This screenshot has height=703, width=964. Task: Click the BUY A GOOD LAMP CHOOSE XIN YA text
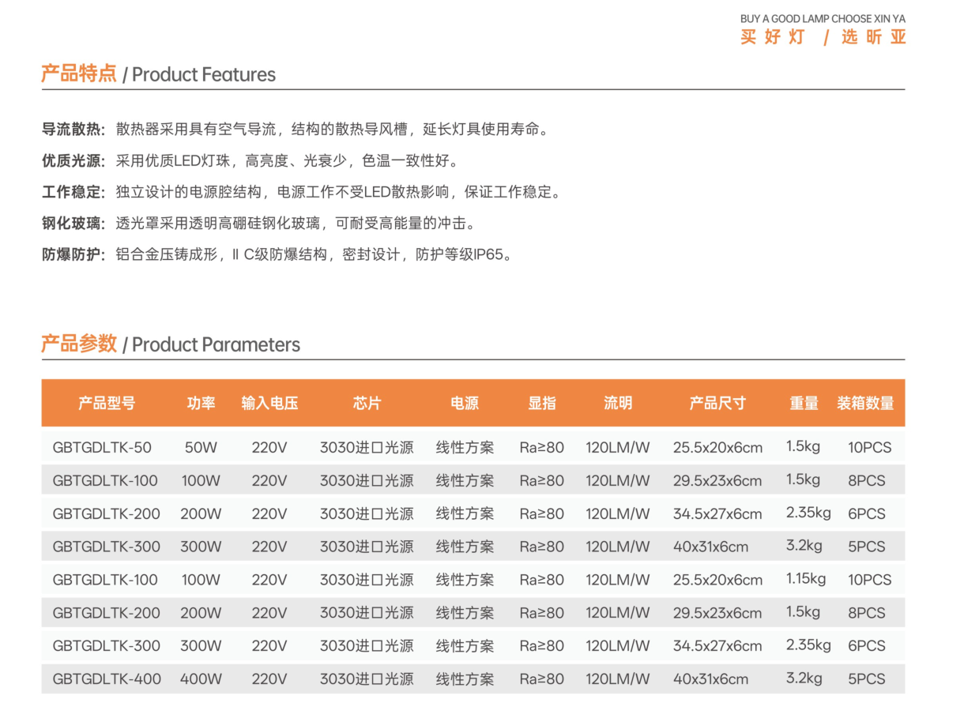[x=823, y=19]
